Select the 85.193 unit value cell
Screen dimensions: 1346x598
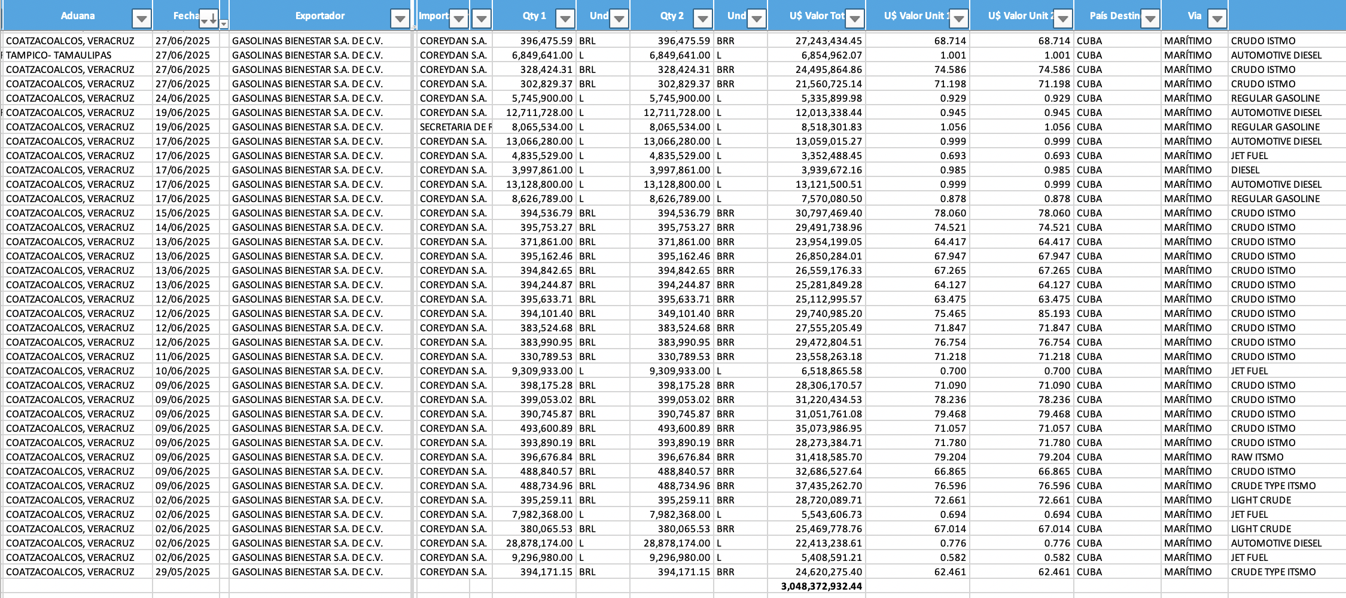[x=1053, y=313]
